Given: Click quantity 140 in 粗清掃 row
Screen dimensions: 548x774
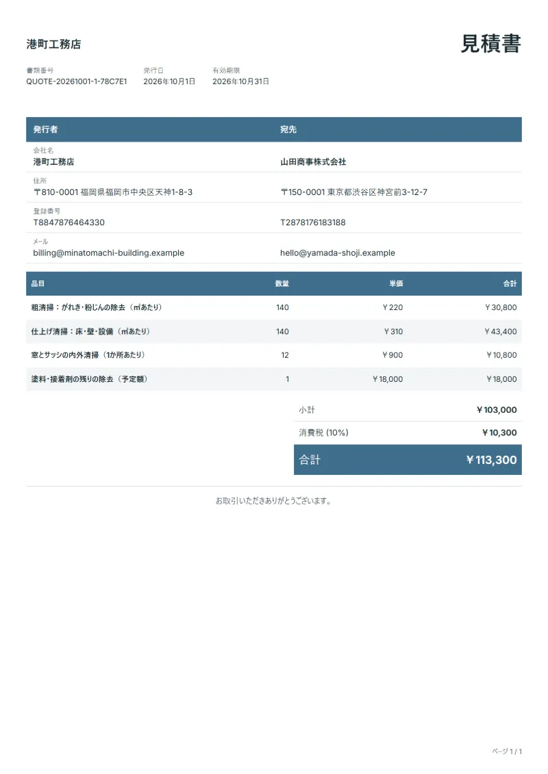Looking at the screenshot, I should [283, 307].
